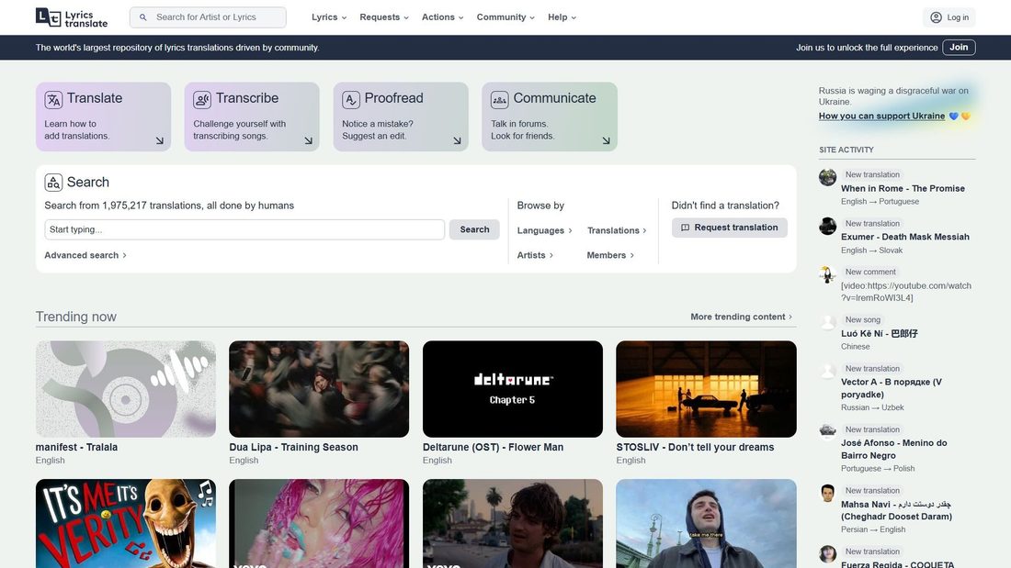The height and width of the screenshot is (568, 1011).
Task: Open Vector A - В порядке translation
Action: coord(892,387)
